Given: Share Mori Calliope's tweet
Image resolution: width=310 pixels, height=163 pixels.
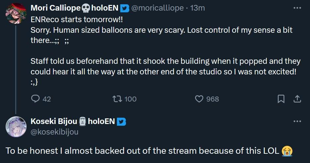Looking at the screenshot, I should (x=297, y=99).
